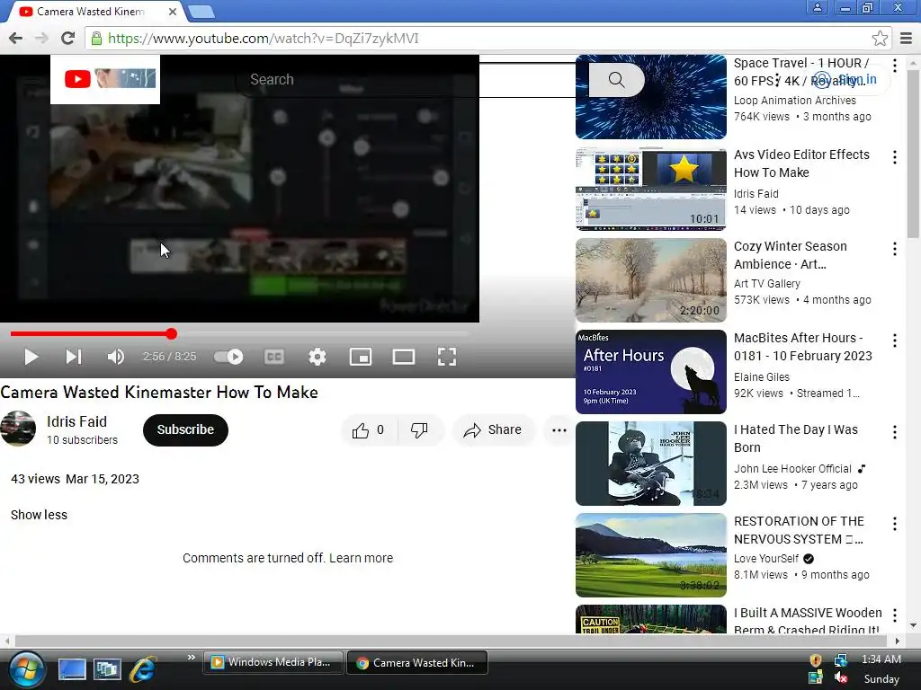Click Elaine Giles channel name

[x=761, y=377]
